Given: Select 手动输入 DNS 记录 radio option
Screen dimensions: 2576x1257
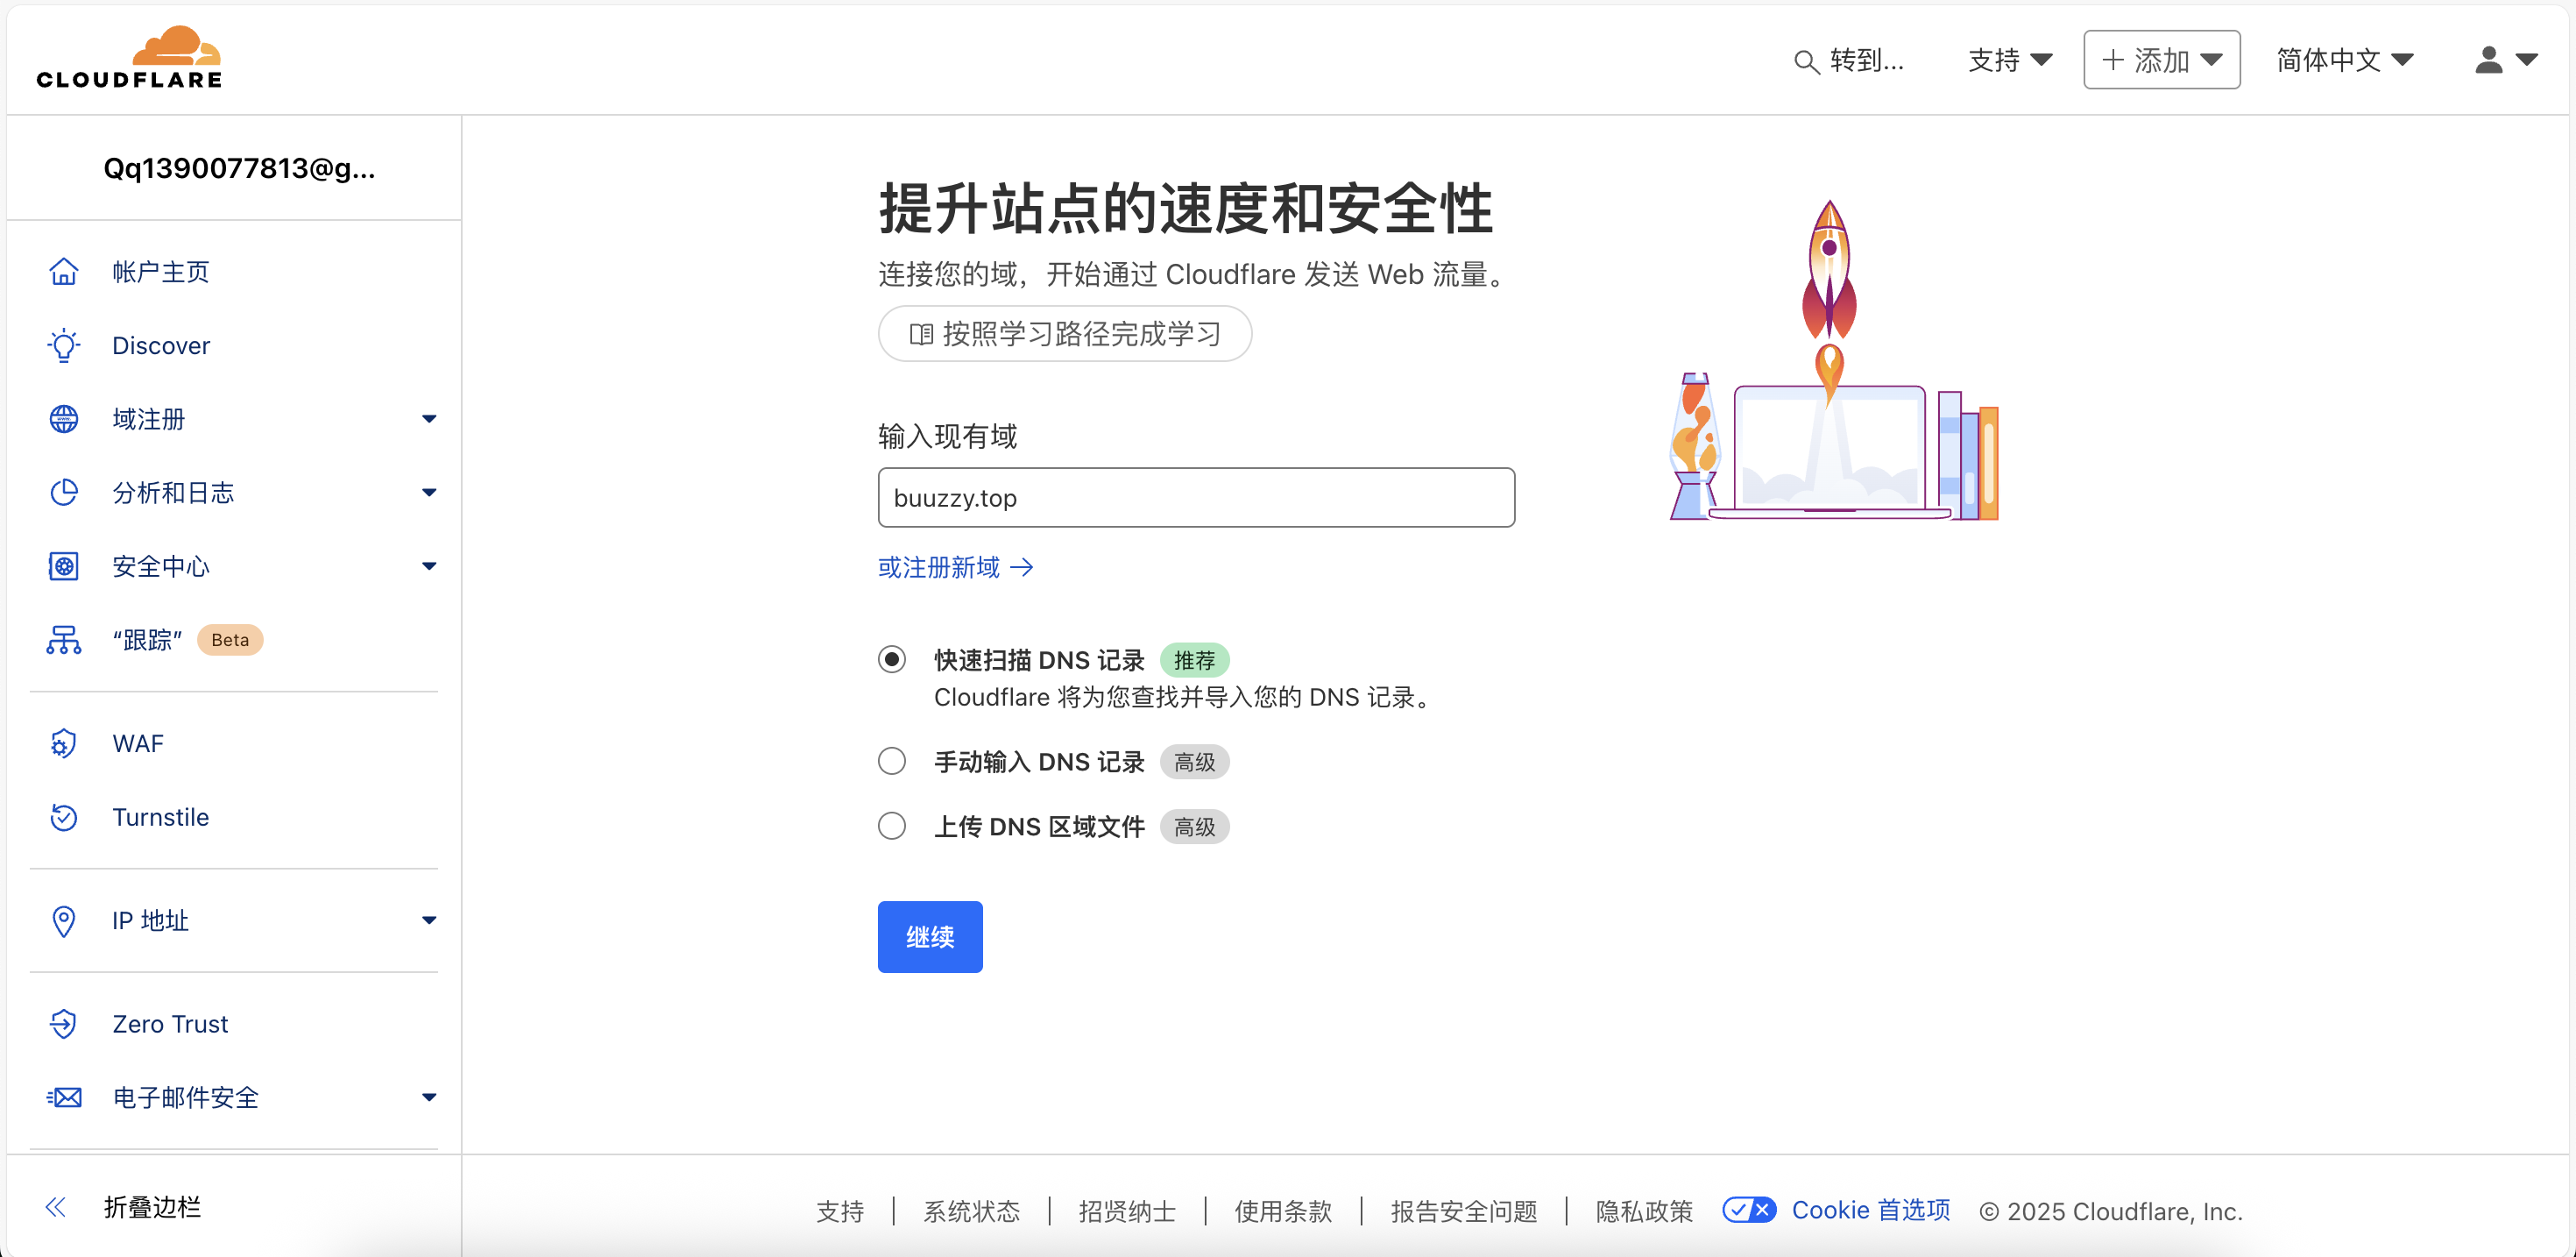Looking at the screenshot, I should [x=892, y=762].
